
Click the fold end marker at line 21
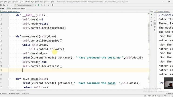coord(8,66)
